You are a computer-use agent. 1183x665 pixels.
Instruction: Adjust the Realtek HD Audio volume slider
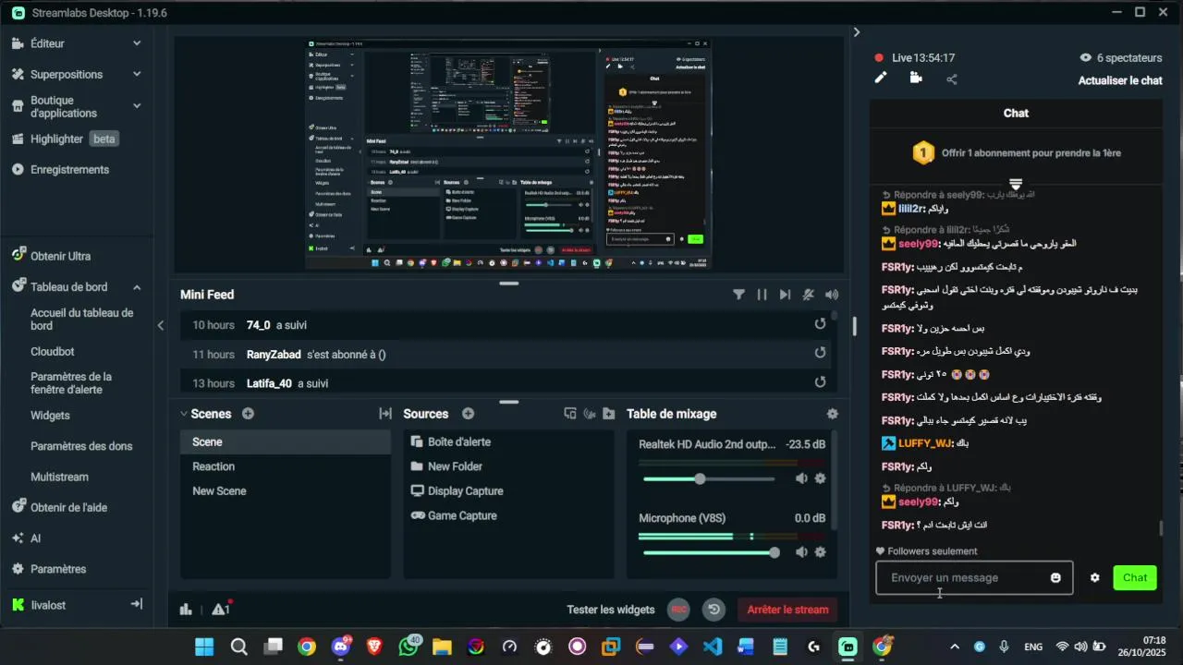(x=709, y=478)
